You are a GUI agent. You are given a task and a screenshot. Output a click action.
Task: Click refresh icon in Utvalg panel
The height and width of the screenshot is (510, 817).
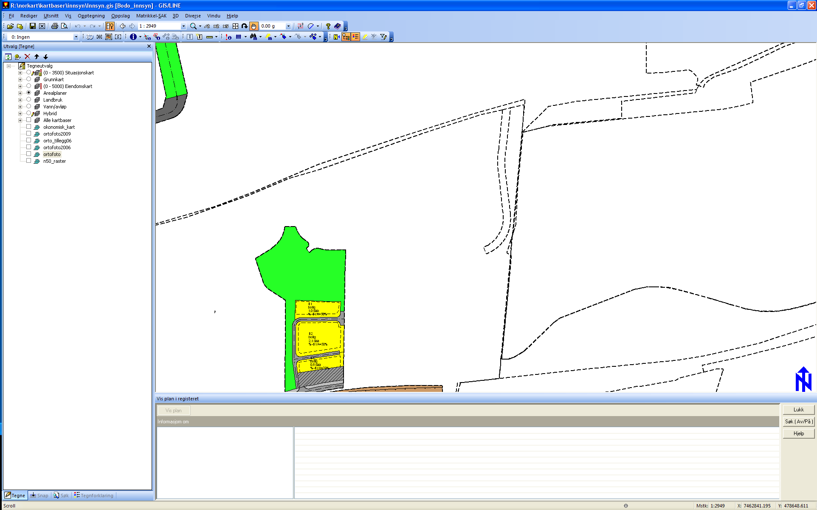pos(8,57)
